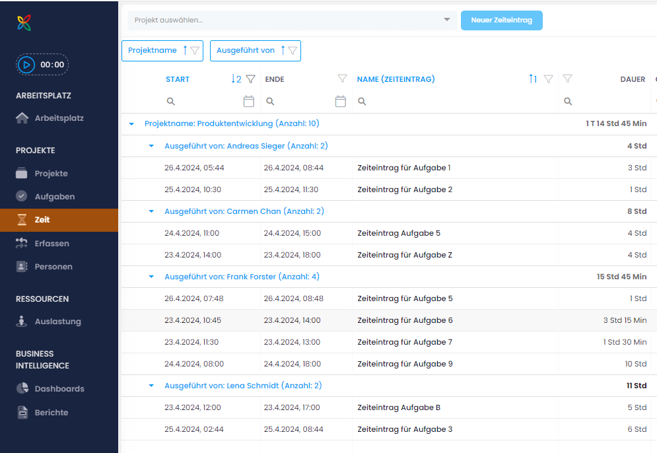Click filter icon on Name (Zeiteintrag) column
This screenshot has width=657, height=453.
[x=548, y=79]
